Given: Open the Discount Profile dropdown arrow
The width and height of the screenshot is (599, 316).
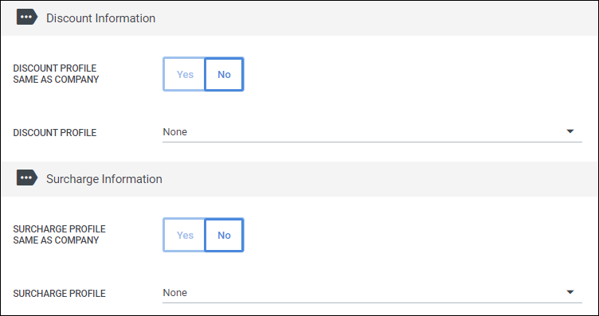Looking at the screenshot, I should [x=570, y=131].
